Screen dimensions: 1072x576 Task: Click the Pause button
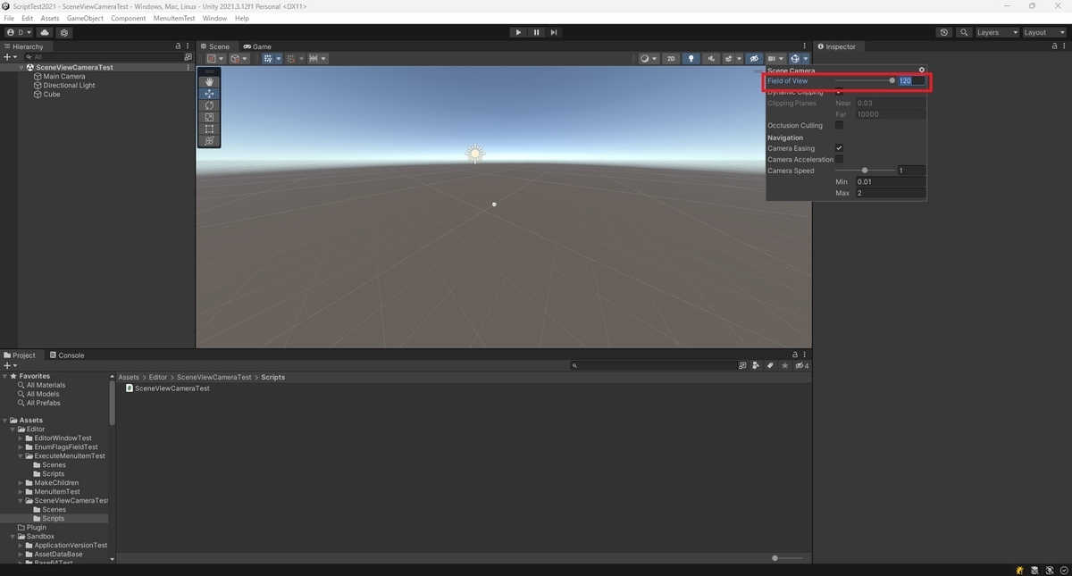(536, 32)
